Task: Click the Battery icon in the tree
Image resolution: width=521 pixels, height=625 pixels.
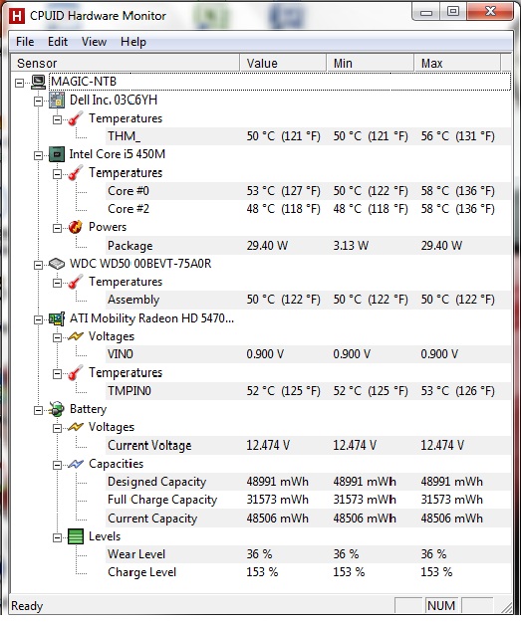Action: (56, 409)
